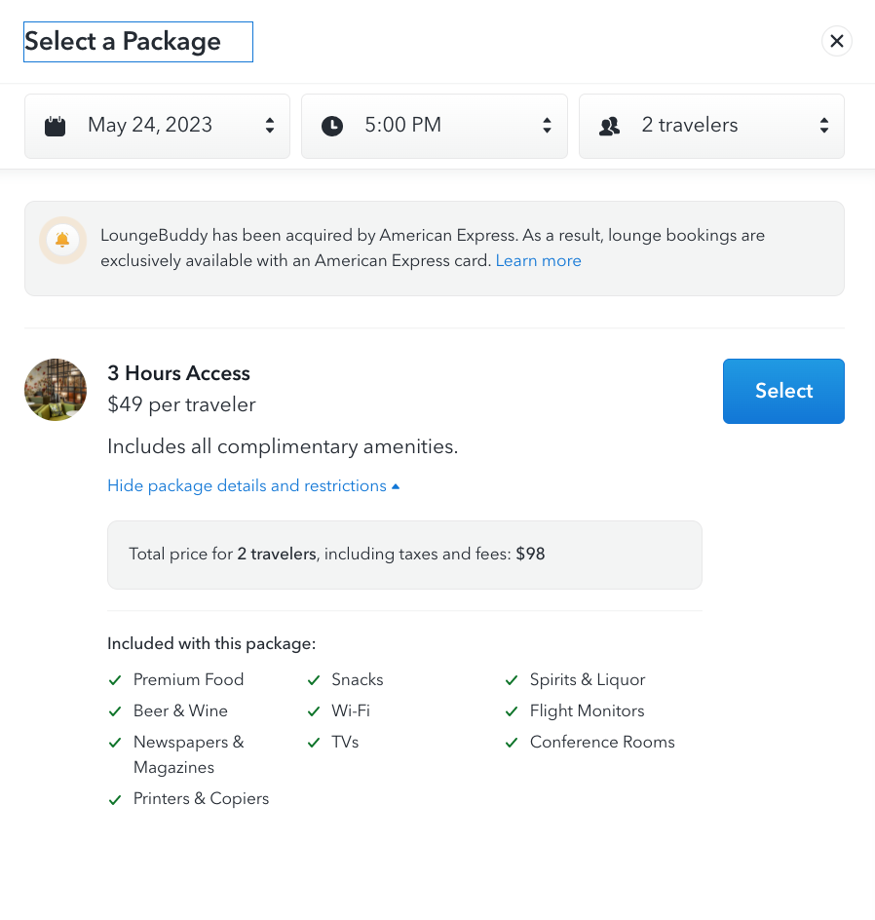Click the Printers & Copiers amenity text
The width and height of the screenshot is (875, 920).
tap(201, 798)
